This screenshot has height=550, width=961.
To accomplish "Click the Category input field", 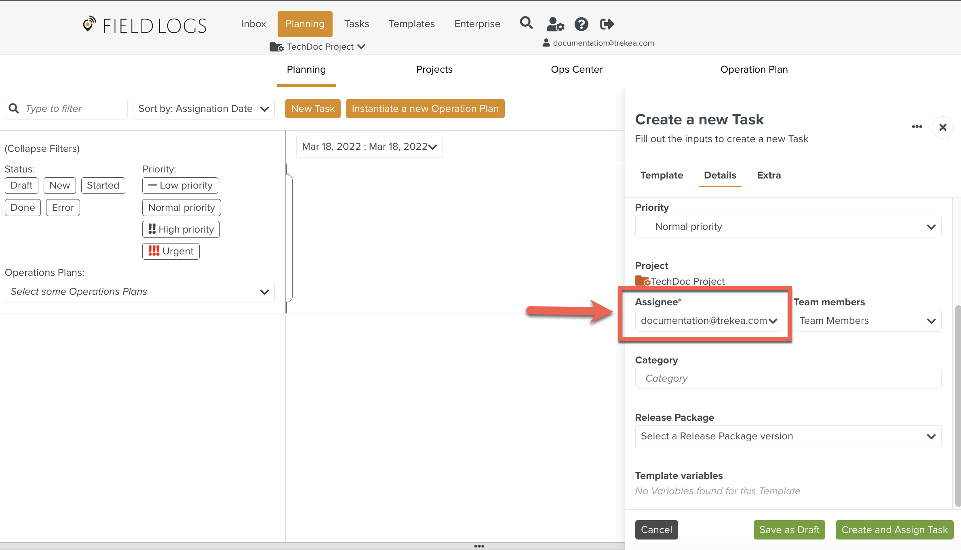I will coord(788,378).
